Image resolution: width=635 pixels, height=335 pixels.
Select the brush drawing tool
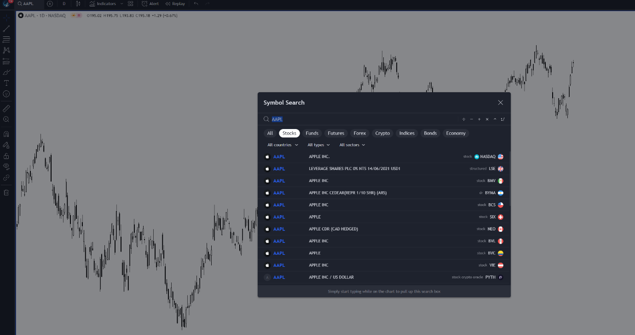point(6,72)
